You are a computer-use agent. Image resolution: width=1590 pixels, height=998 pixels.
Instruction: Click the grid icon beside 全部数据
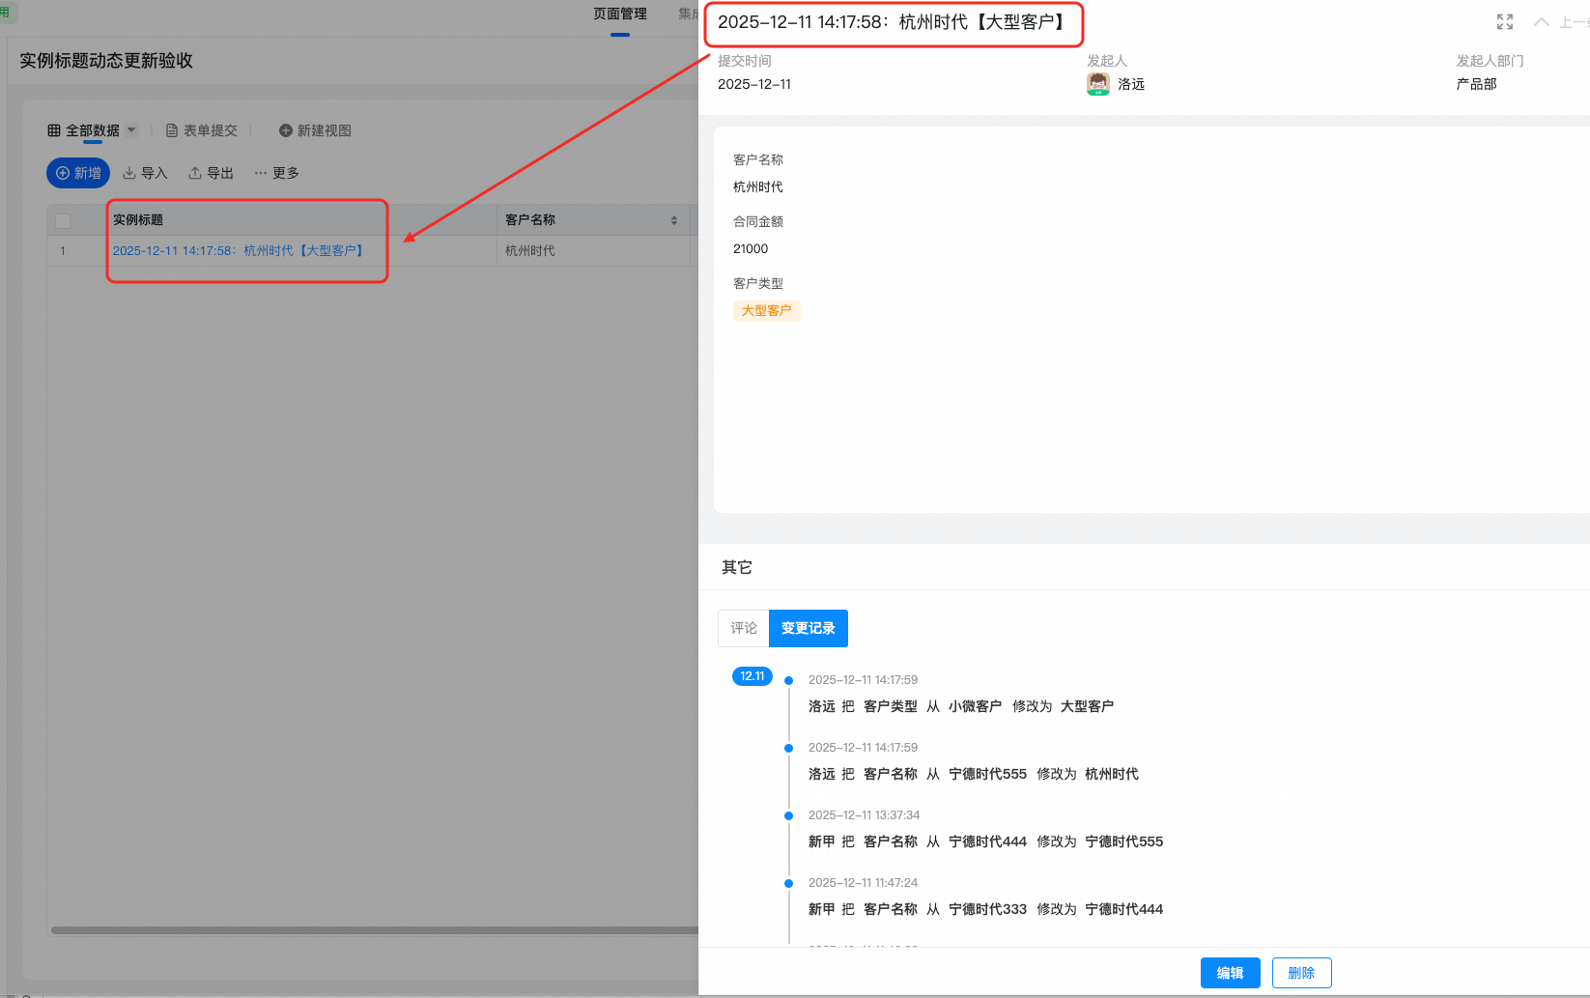coord(54,130)
